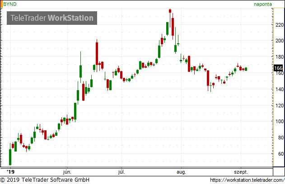Click the 'szept.' month axis label

(x=241, y=172)
